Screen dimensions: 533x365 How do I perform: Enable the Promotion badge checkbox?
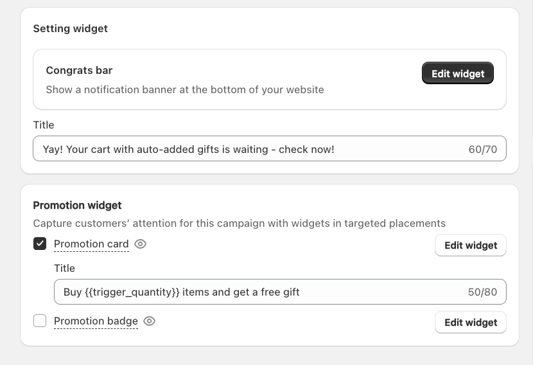40,321
